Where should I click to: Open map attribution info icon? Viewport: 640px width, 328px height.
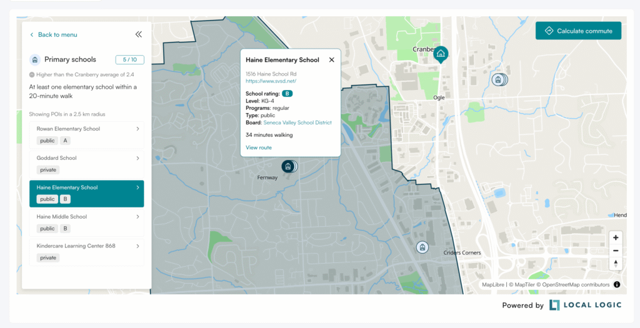[617, 285]
